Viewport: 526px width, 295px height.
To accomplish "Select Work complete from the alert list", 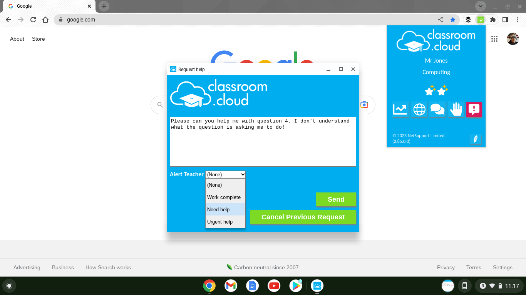I will 225,197.
